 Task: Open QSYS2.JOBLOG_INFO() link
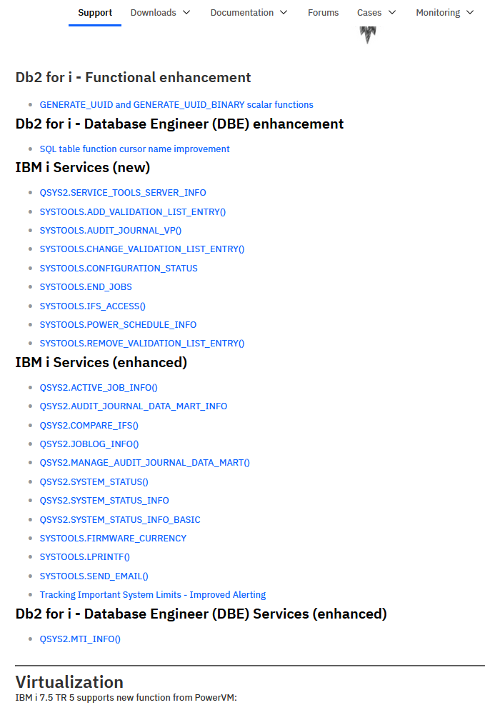coord(89,444)
